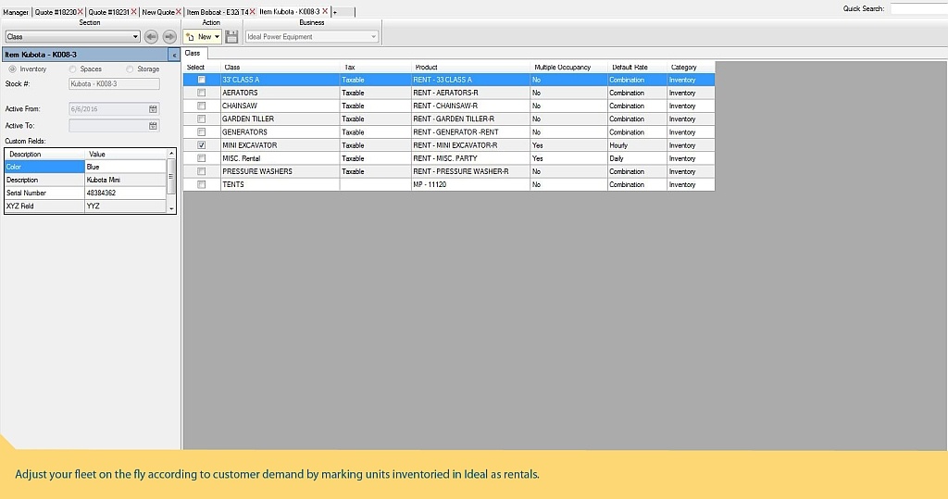Close the Item Bobcat - E32i T4 tab

[252, 12]
